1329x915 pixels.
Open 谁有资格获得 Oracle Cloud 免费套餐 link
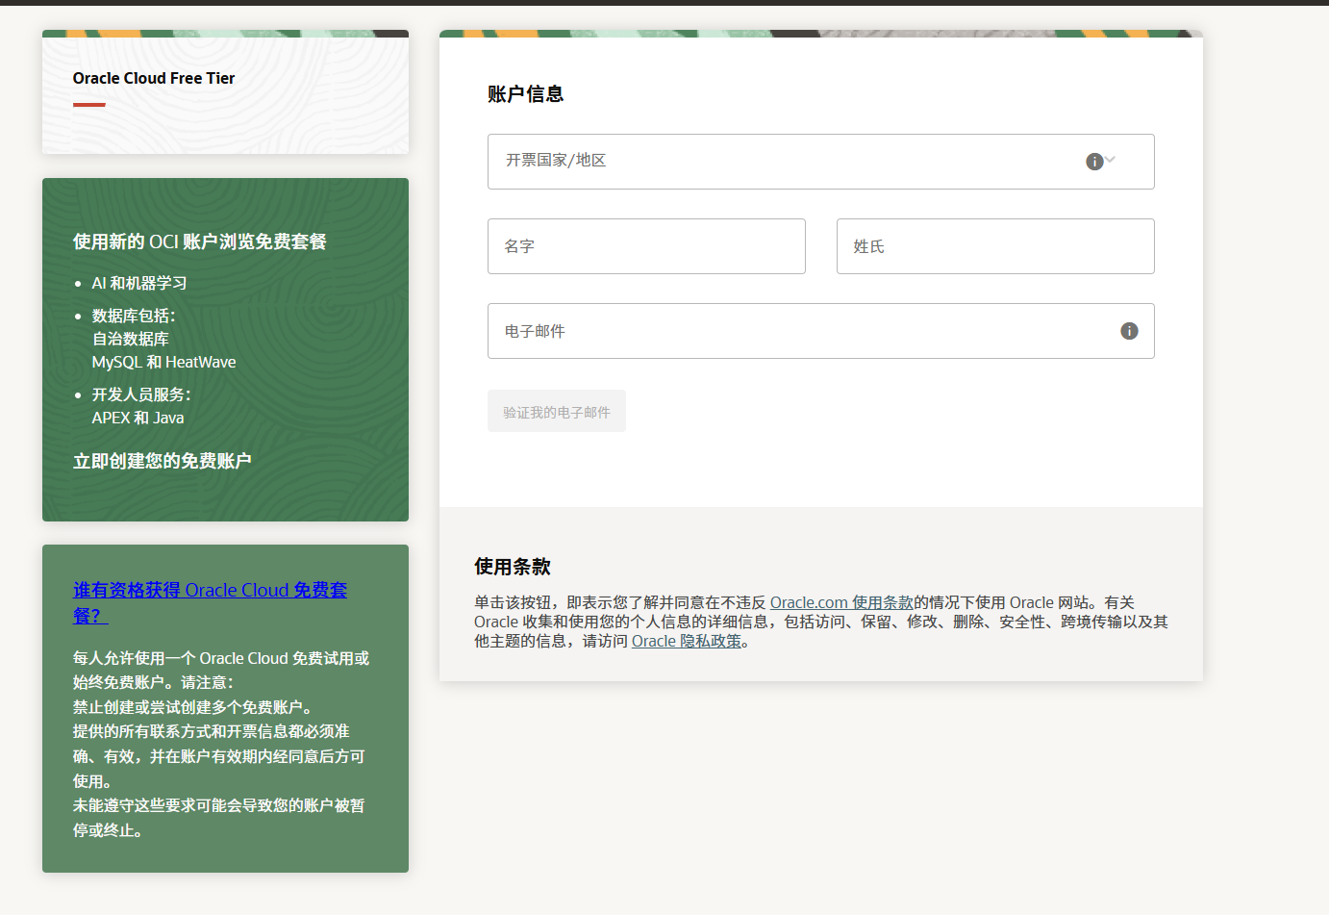(210, 602)
